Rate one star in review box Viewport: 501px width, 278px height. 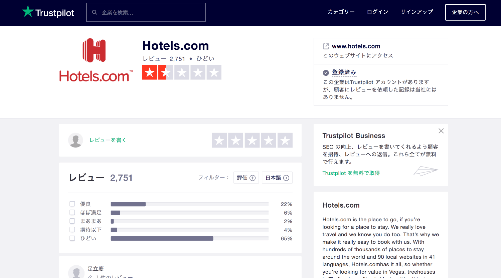219,140
